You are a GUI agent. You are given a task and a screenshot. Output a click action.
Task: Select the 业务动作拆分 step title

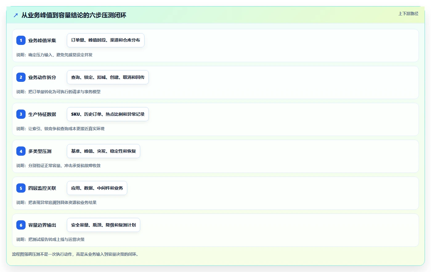pyautogui.click(x=42, y=77)
